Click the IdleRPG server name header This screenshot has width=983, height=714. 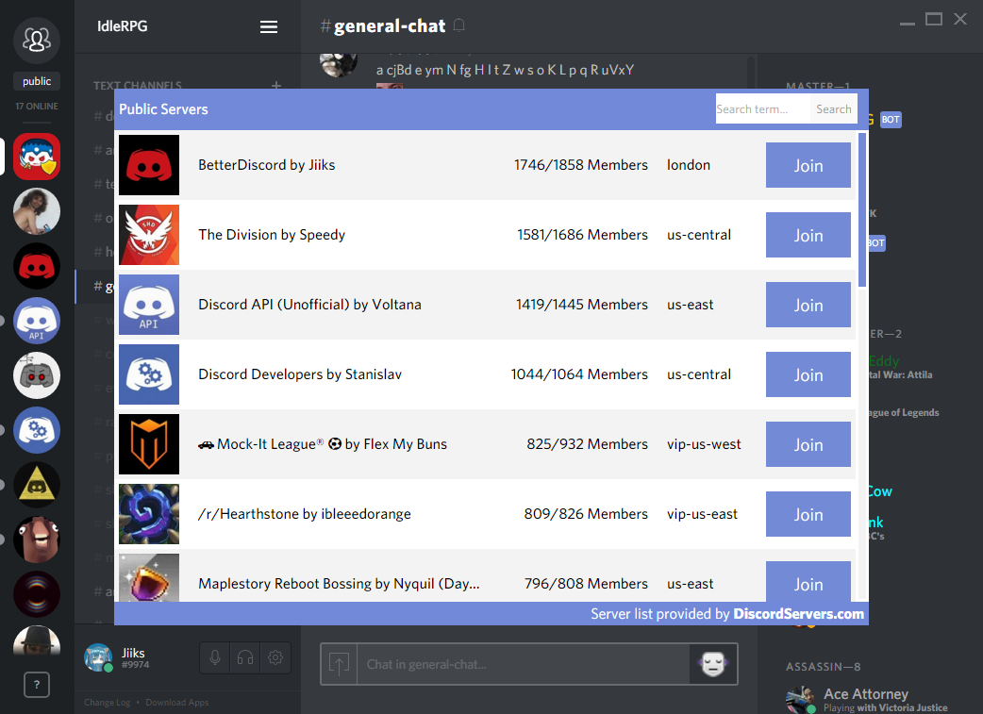123,26
